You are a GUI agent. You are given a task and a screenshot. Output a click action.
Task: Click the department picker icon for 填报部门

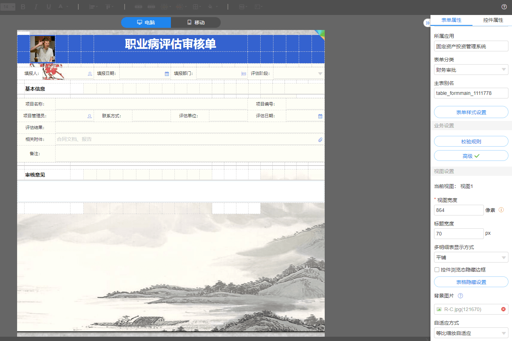click(x=244, y=74)
